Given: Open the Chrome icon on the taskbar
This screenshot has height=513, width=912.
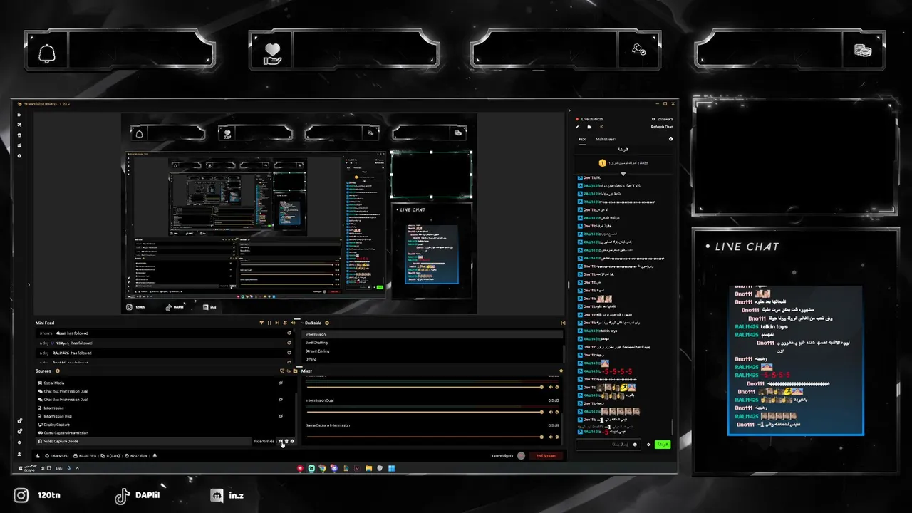Looking at the screenshot, I should pyautogui.click(x=322, y=468).
